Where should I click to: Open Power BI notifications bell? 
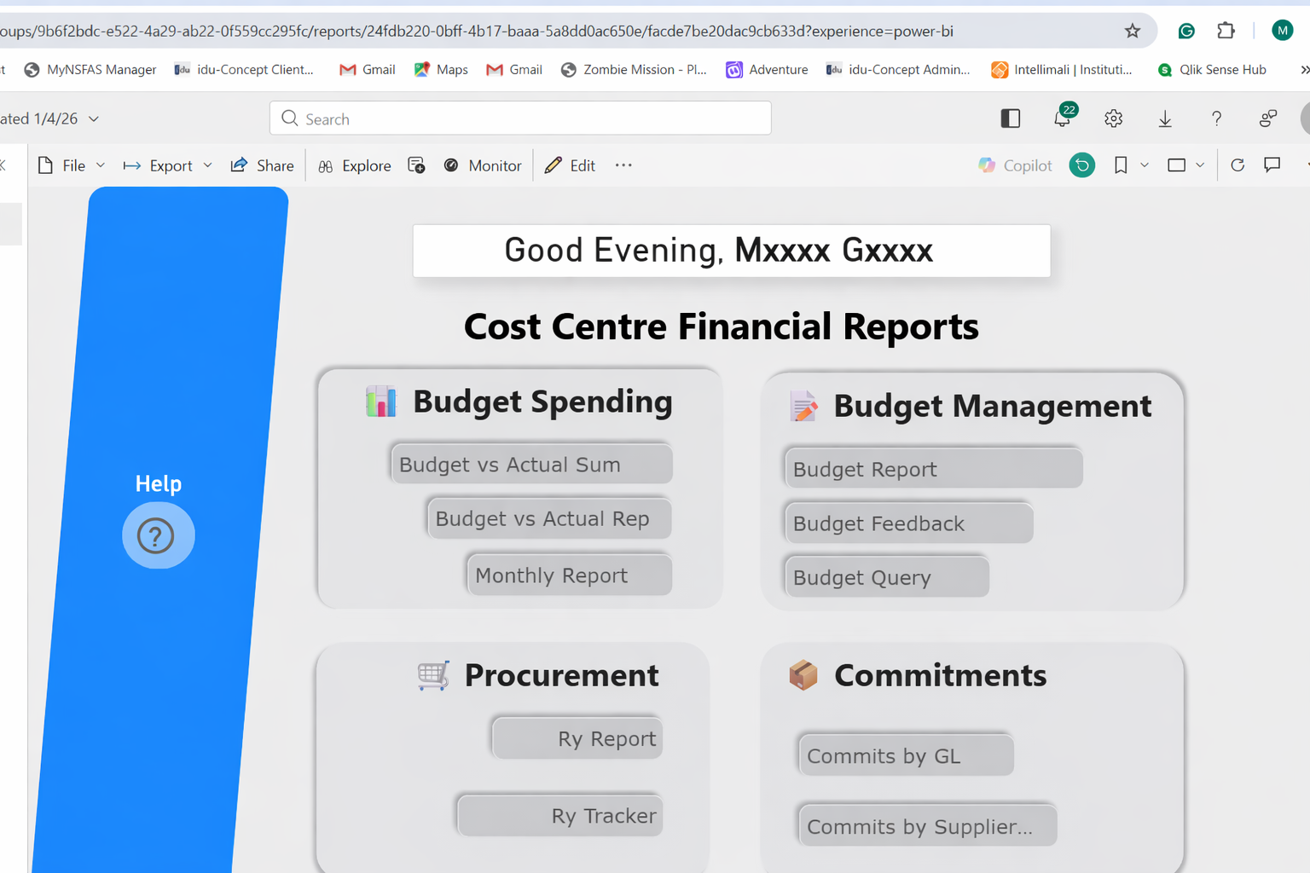click(x=1062, y=119)
